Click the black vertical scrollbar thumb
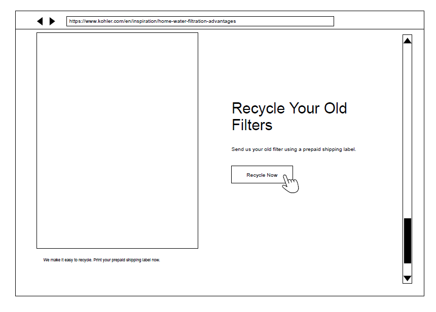The width and height of the screenshot is (436, 312). tap(408, 241)
